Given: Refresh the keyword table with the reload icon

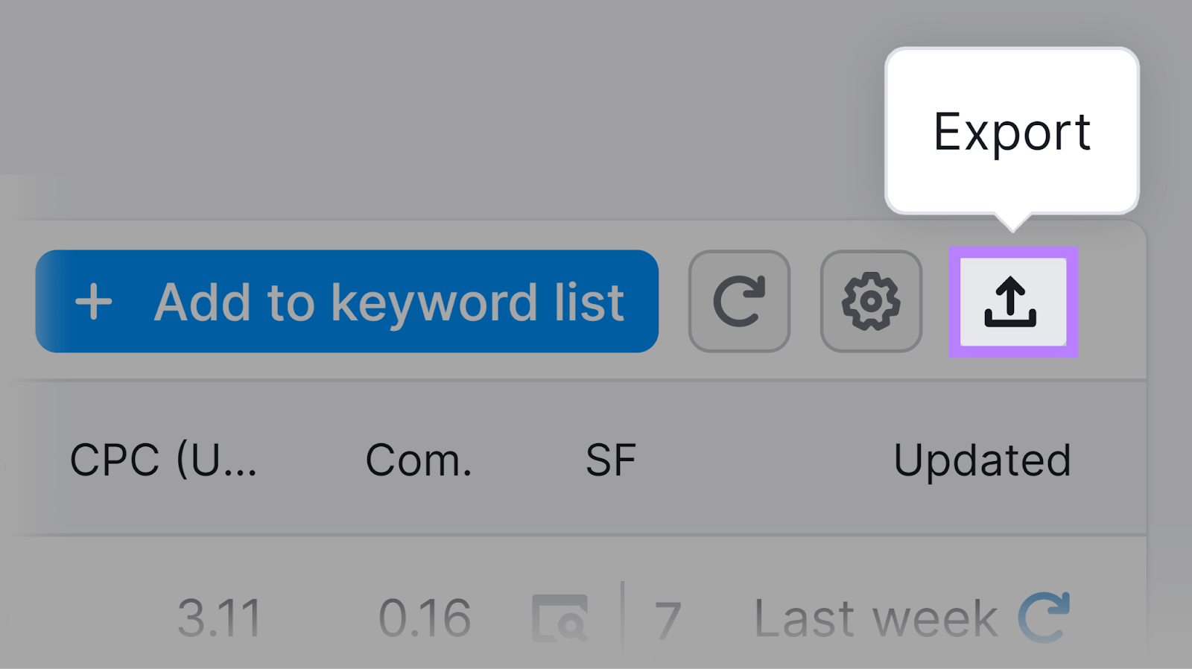Looking at the screenshot, I should (x=739, y=302).
